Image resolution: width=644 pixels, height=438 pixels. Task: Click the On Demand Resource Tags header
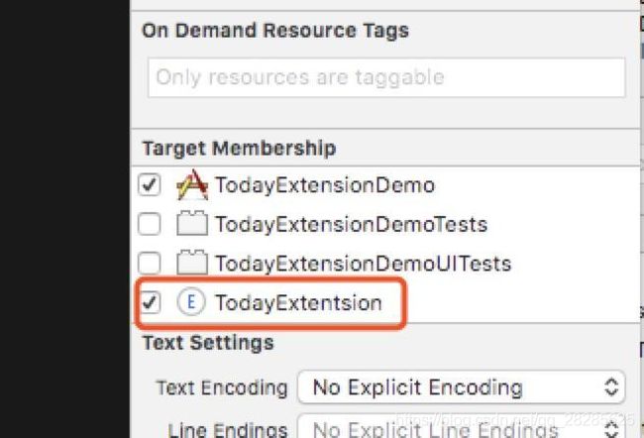tap(275, 31)
